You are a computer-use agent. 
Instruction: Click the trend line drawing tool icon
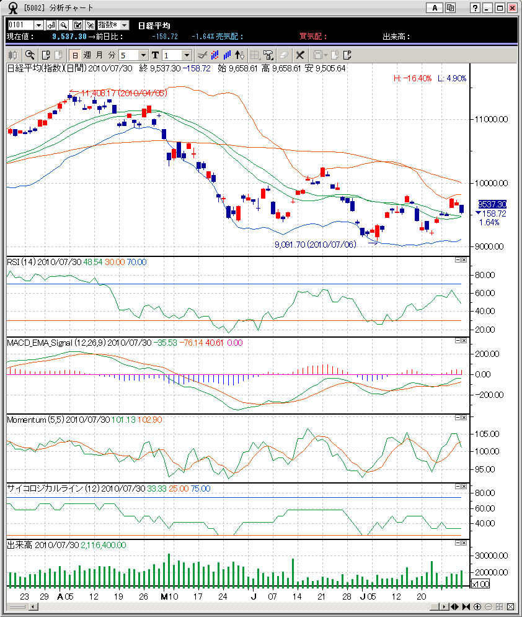point(201,55)
